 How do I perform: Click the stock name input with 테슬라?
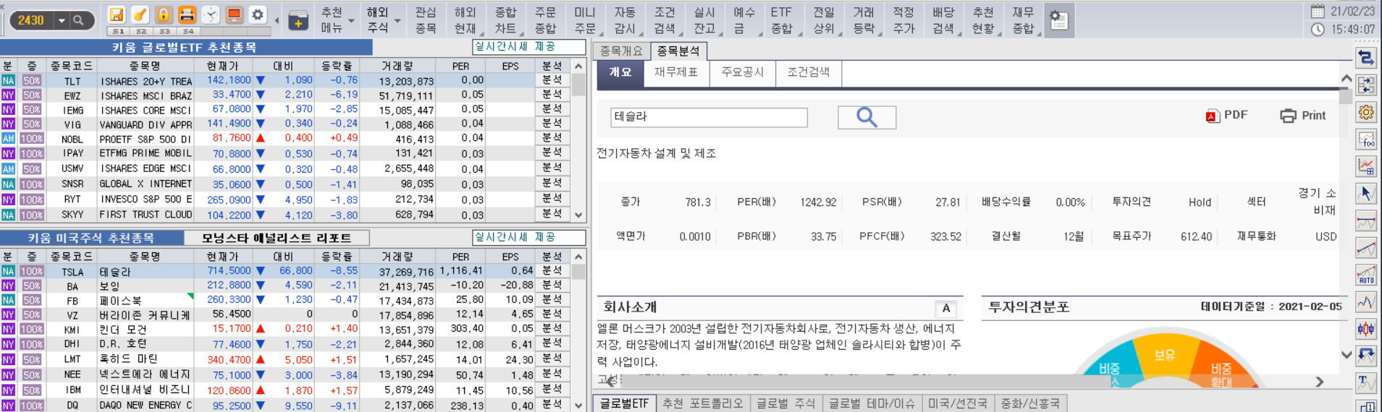tap(709, 117)
